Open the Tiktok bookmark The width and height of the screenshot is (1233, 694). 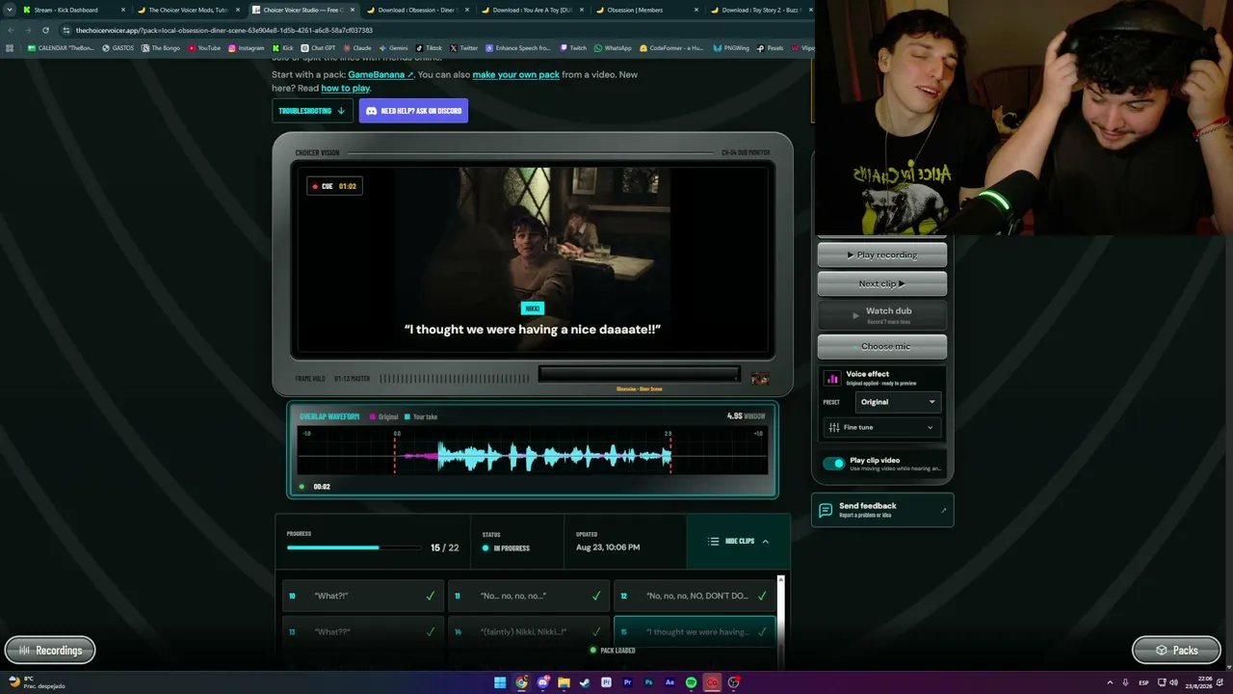[429, 48]
